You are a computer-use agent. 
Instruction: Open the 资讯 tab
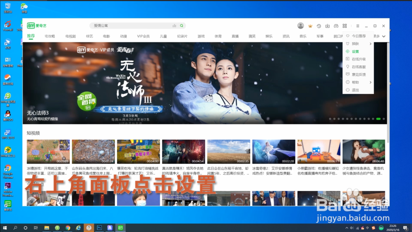coord(286,36)
